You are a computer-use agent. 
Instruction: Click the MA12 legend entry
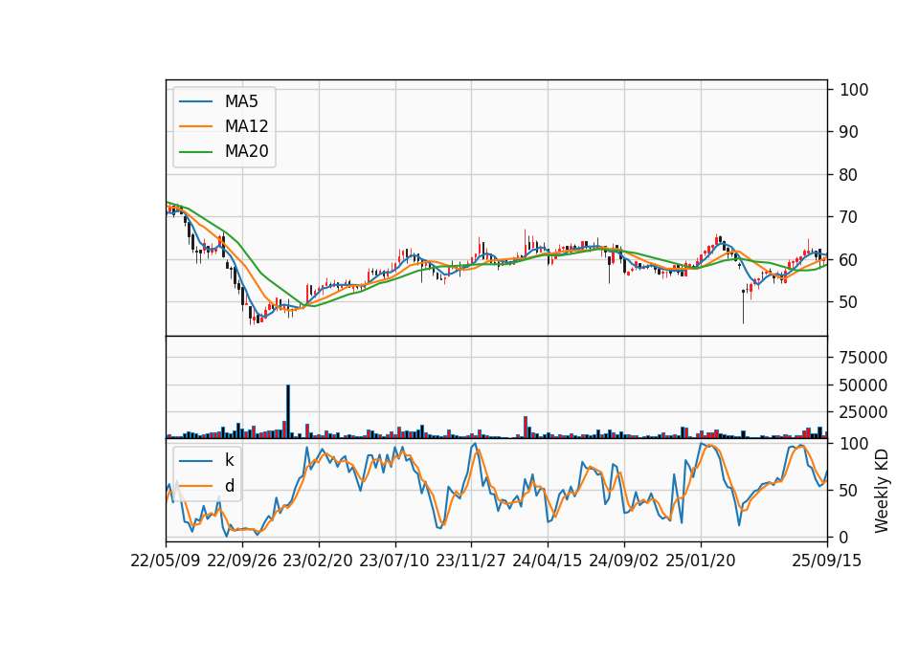pyautogui.click(x=225, y=126)
